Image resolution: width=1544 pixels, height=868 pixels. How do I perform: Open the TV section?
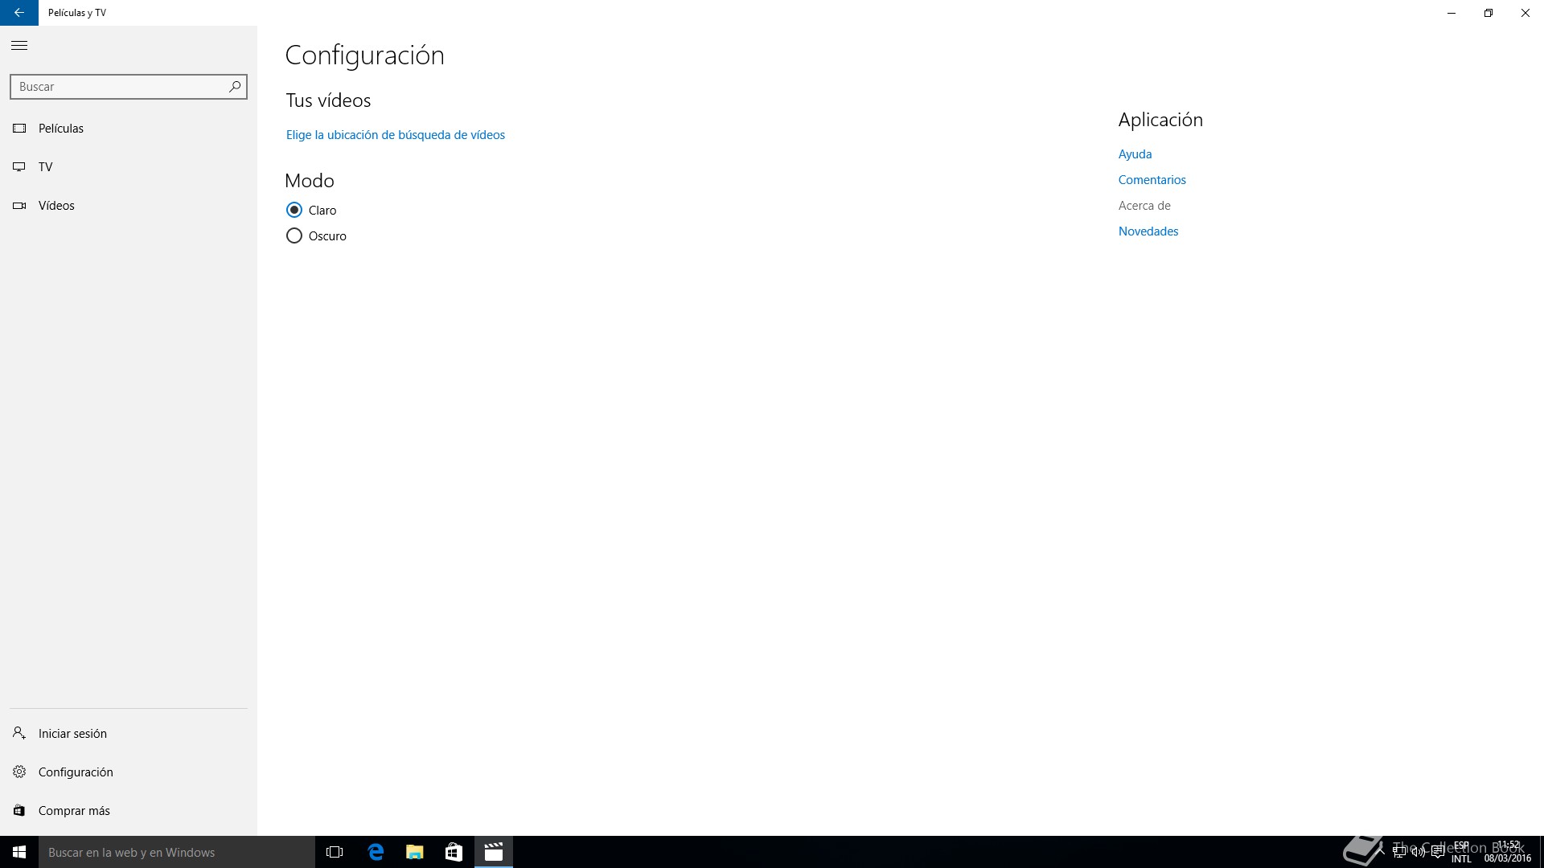point(45,167)
